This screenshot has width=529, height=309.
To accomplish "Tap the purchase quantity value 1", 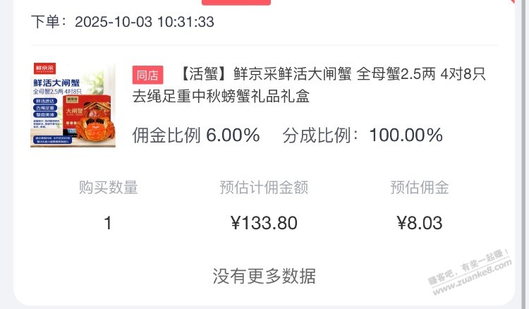I will coord(108,224).
